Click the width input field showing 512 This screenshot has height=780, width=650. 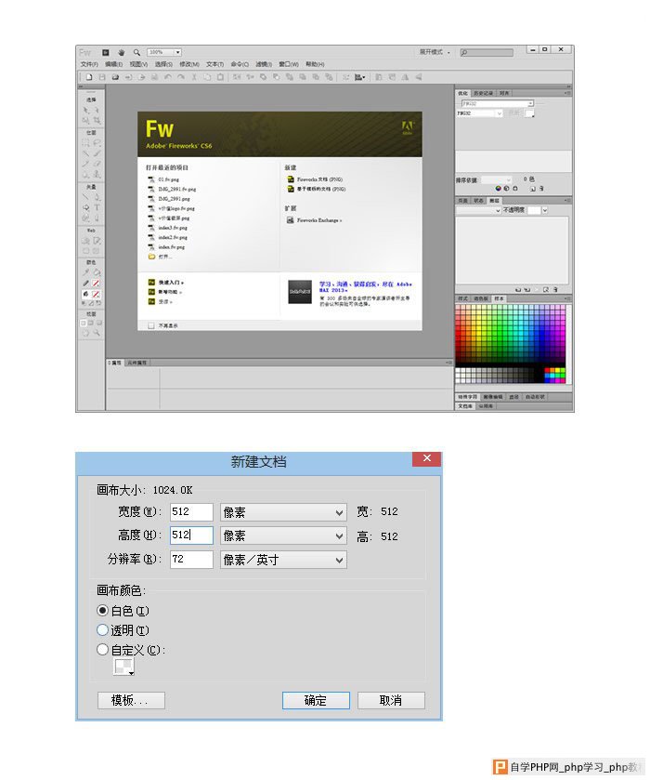point(191,512)
